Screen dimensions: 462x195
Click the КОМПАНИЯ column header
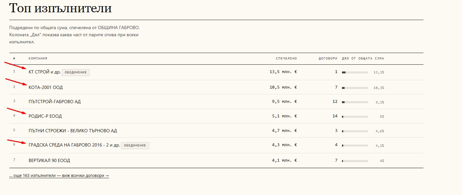pos(38,59)
